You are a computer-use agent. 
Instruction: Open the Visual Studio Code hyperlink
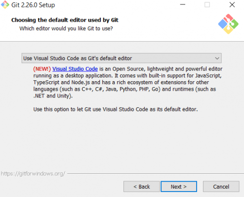[x=75, y=69]
